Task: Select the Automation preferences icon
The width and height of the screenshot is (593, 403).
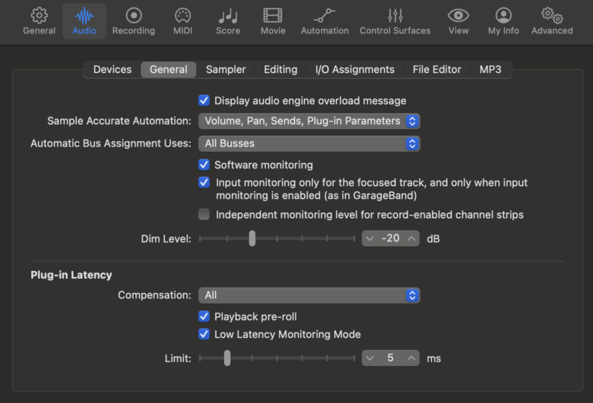Action: [x=325, y=16]
